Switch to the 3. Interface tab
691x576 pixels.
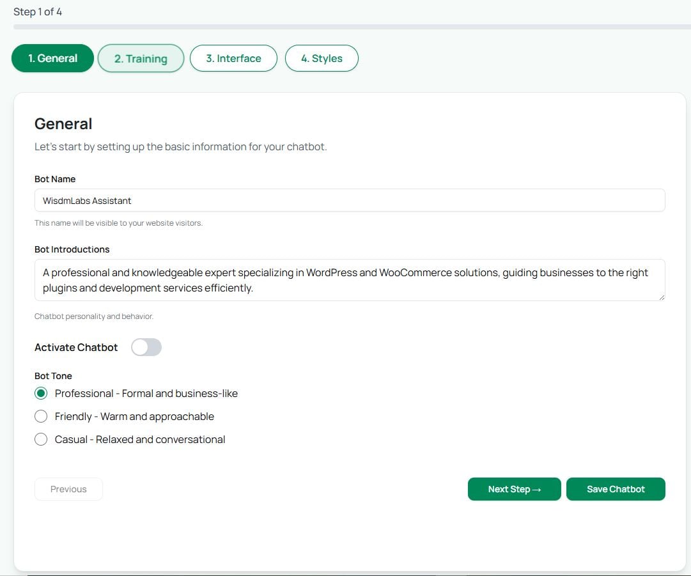pyautogui.click(x=233, y=58)
